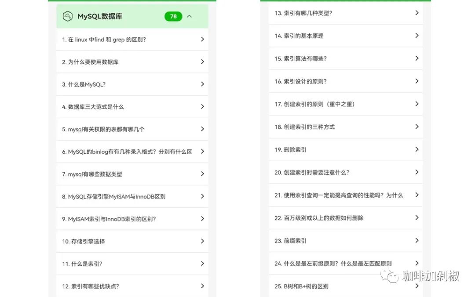Open question 3 什么是MySQL?
This screenshot has width=475, height=297.
click(x=132, y=84)
